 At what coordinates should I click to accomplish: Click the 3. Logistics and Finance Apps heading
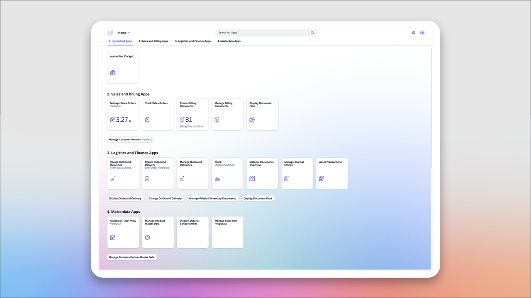click(132, 153)
